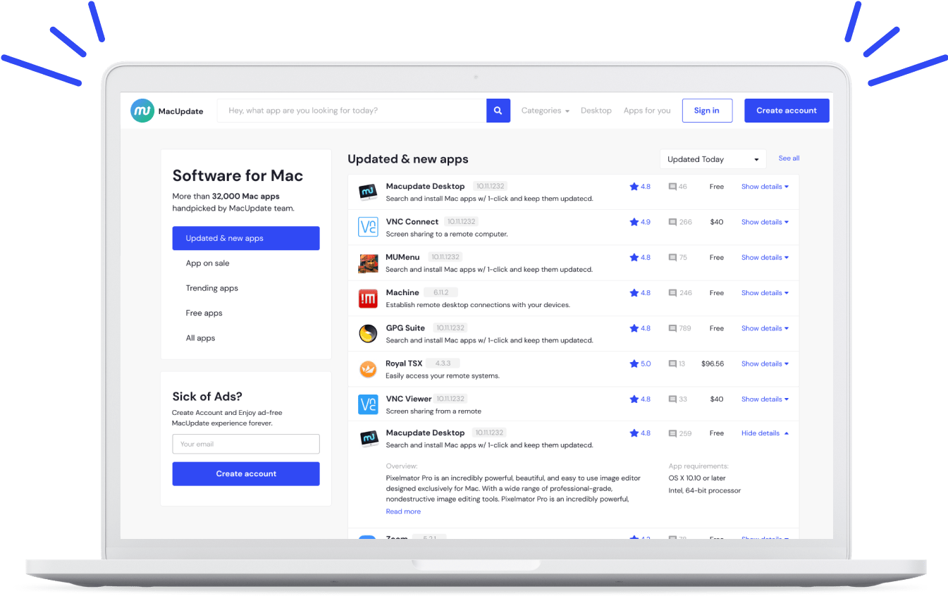
Task: Click the comments icon for Machine row
Action: click(672, 293)
